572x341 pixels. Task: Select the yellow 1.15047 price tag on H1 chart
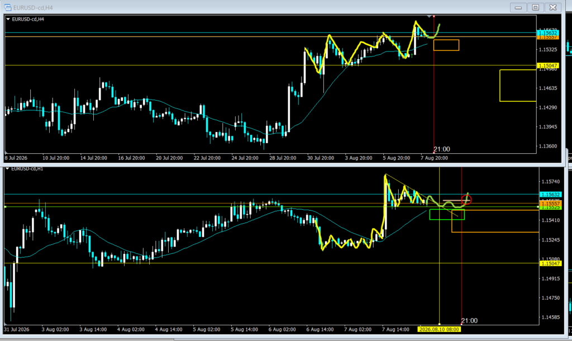[550, 263]
